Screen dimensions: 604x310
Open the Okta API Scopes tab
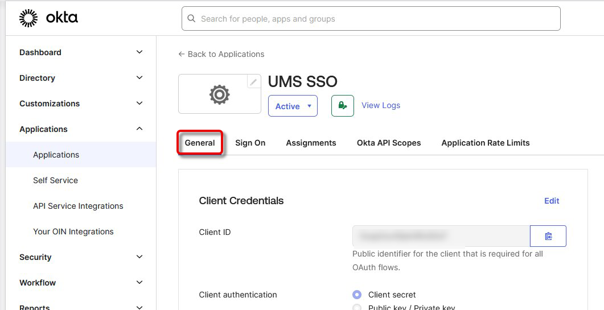[x=388, y=143]
